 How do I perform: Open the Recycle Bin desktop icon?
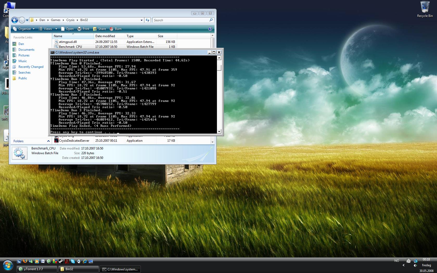click(x=425, y=9)
